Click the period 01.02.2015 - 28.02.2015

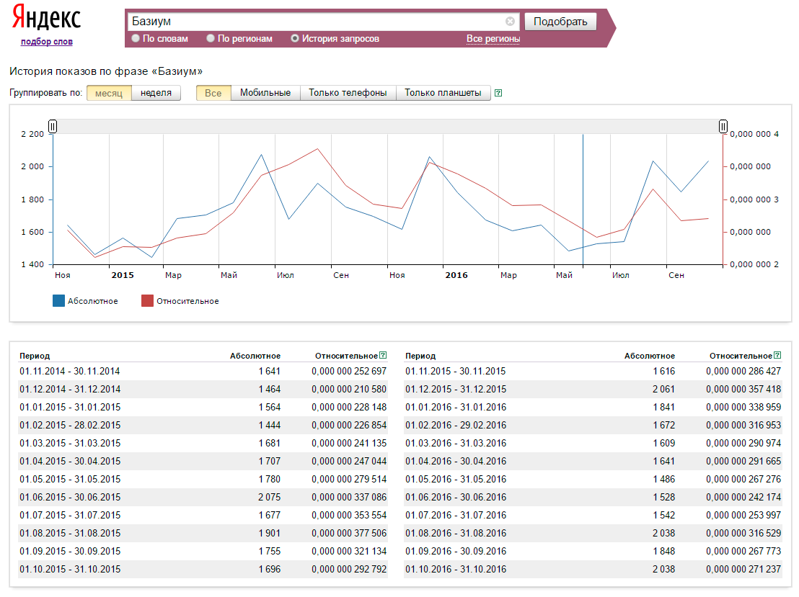[70, 426]
